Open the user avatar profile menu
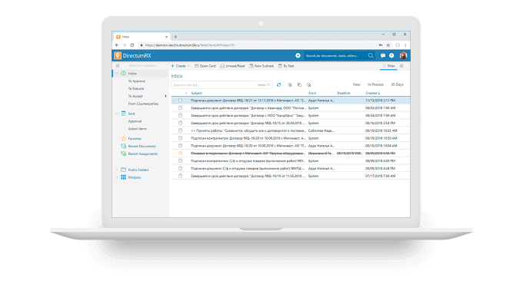523x284 pixels. tap(403, 55)
